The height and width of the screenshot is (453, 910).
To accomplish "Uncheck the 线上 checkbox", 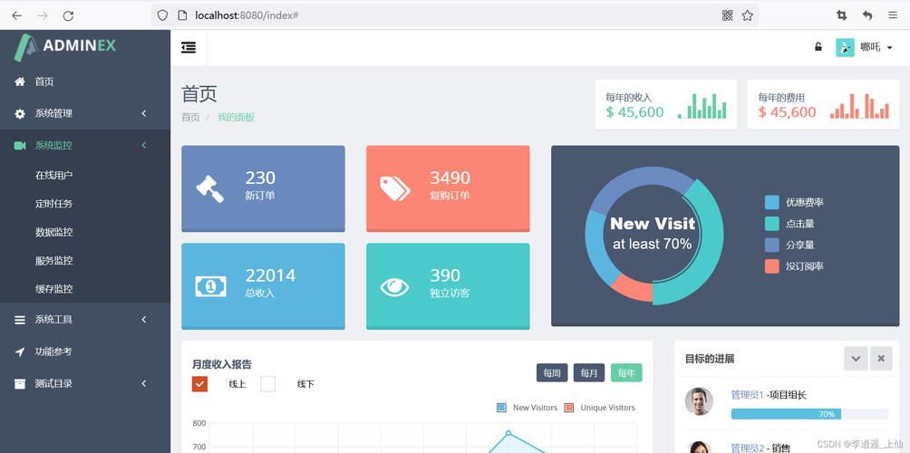I will (x=200, y=384).
